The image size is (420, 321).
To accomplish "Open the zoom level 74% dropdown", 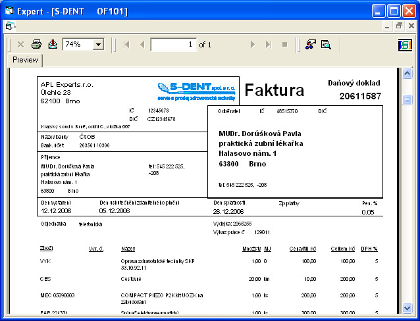I will pyautogui.click(x=99, y=44).
